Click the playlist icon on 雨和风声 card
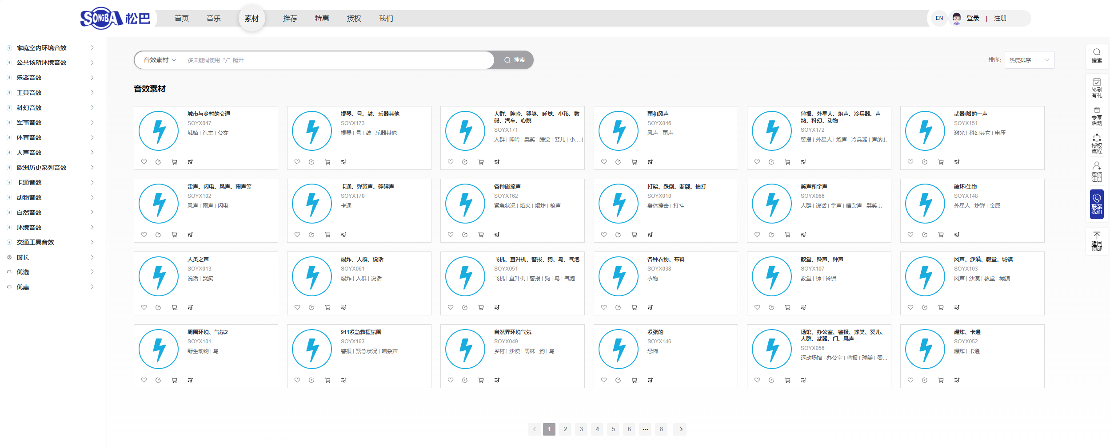This screenshot has width=1110, height=448. pyautogui.click(x=650, y=162)
